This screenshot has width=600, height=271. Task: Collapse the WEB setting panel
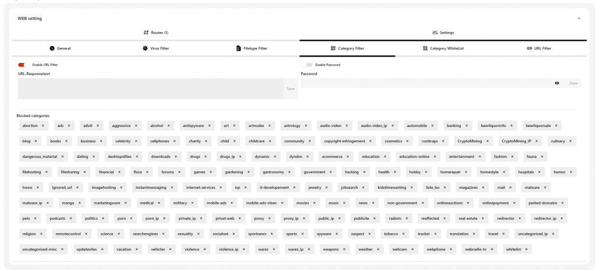click(x=578, y=18)
